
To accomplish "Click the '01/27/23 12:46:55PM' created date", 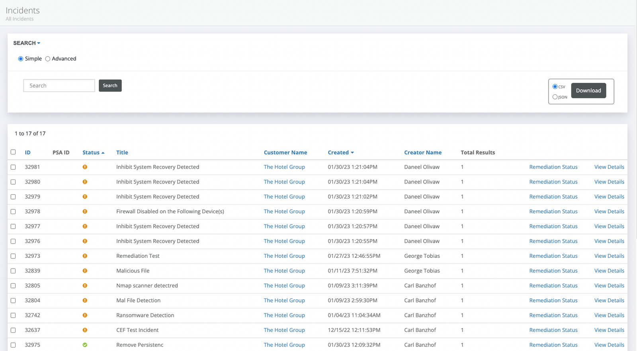I will coord(354,256).
